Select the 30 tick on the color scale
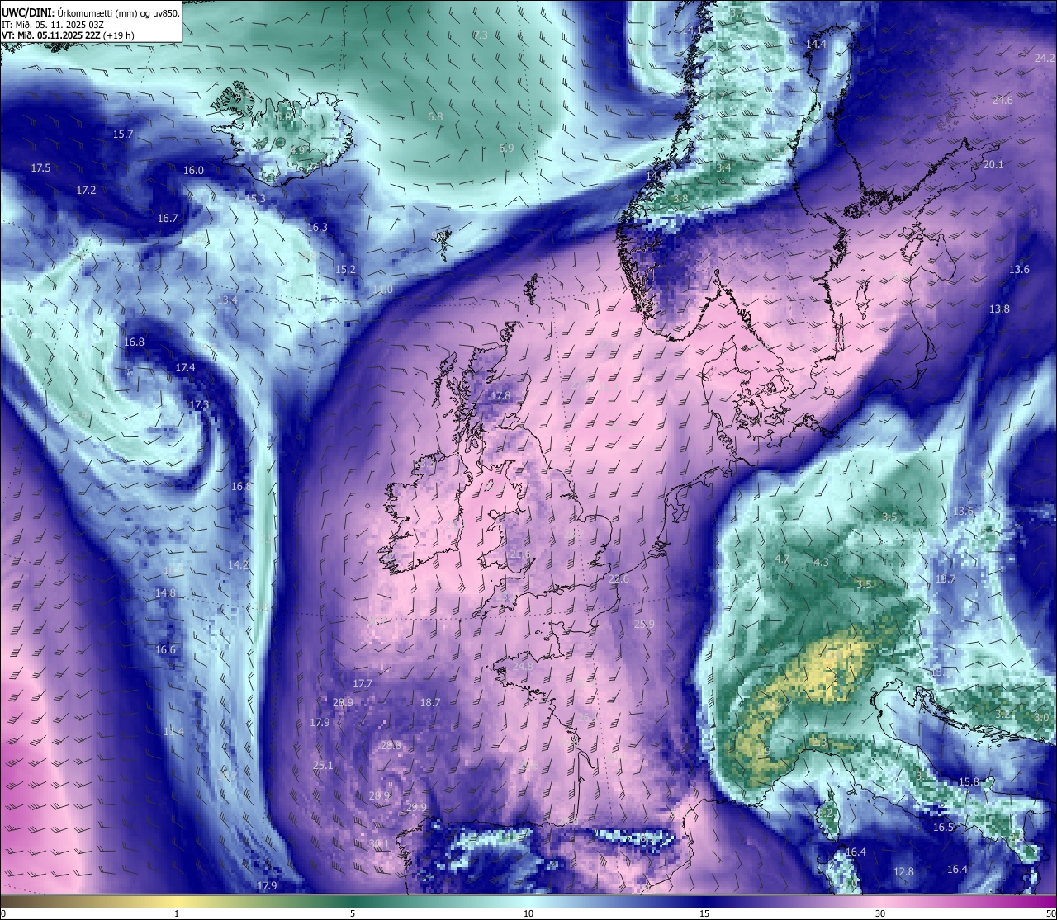Image resolution: width=1057 pixels, height=920 pixels. pyautogui.click(x=880, y=913)
